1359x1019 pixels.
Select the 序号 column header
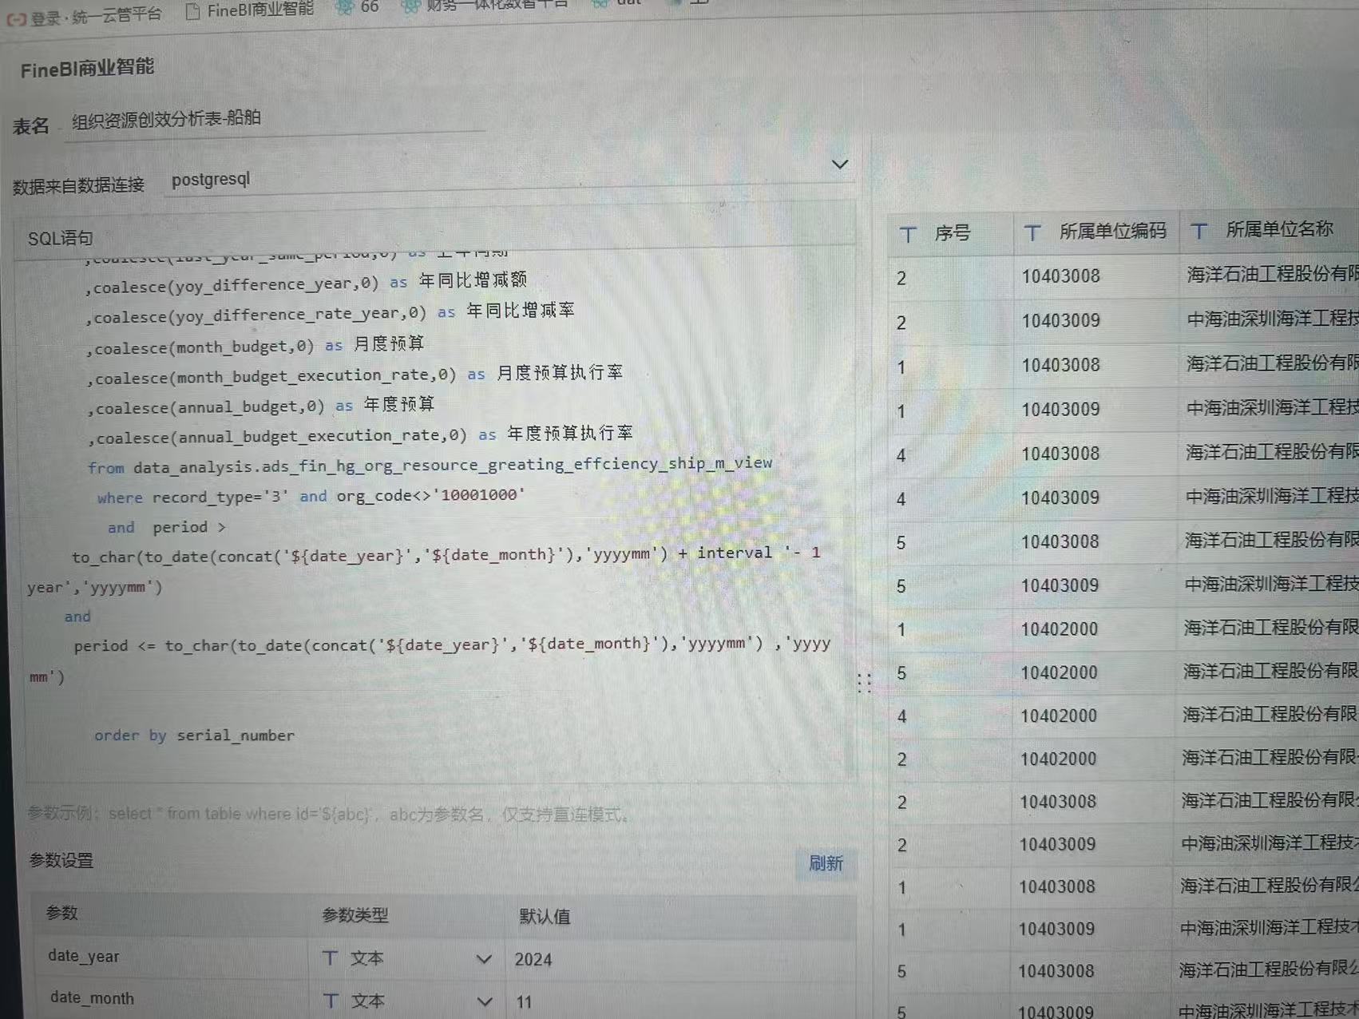950,234
